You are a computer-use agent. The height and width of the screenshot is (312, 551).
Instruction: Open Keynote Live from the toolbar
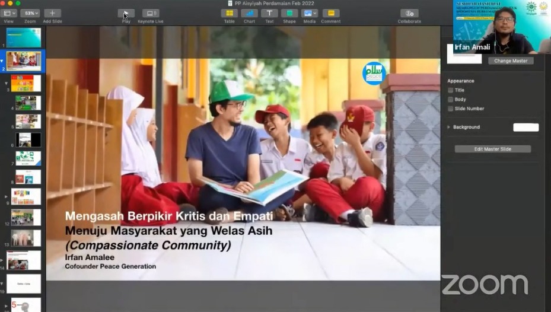(x=151, y=13)
